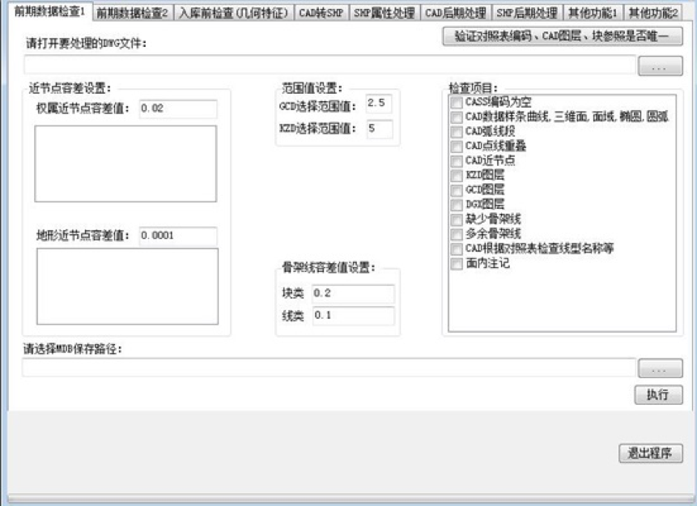Browse for the DWG file to process
The image size is (697, 506).
[x=660, y=67]
